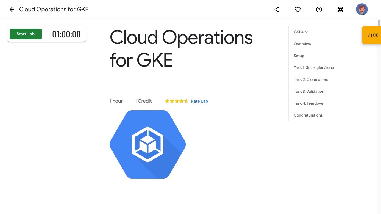Screen dimensions: 381x214
Task: Open the help question-mark icon
Action: [x=319, y=10]
